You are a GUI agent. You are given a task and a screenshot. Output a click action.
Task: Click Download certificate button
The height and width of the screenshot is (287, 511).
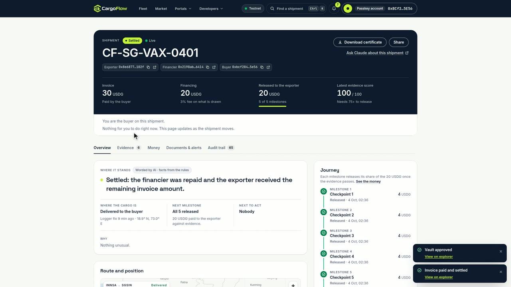click(x=360, y=42)
